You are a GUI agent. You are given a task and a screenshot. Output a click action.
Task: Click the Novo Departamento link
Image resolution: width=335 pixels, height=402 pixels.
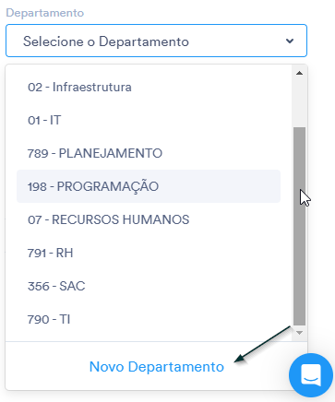click(157, 367)
